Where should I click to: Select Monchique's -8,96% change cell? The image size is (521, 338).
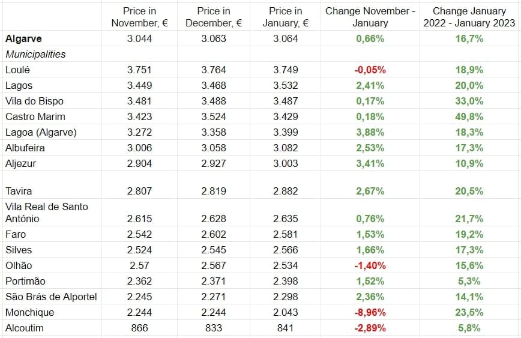(x=370, y=312)
